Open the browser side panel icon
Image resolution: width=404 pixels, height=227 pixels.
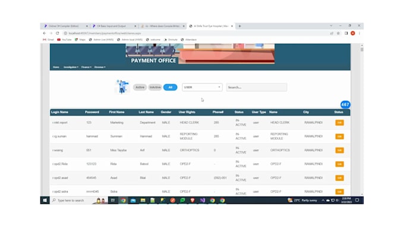[346, 33]
